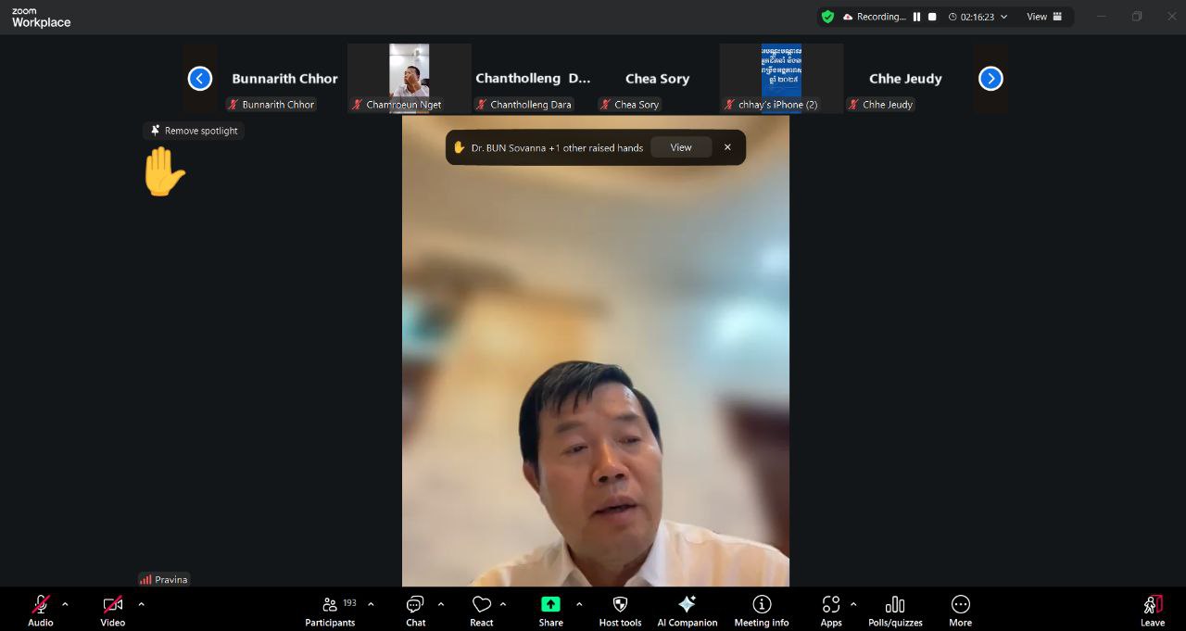Open the More options menu
The image size is (1186, 631).
960,611
